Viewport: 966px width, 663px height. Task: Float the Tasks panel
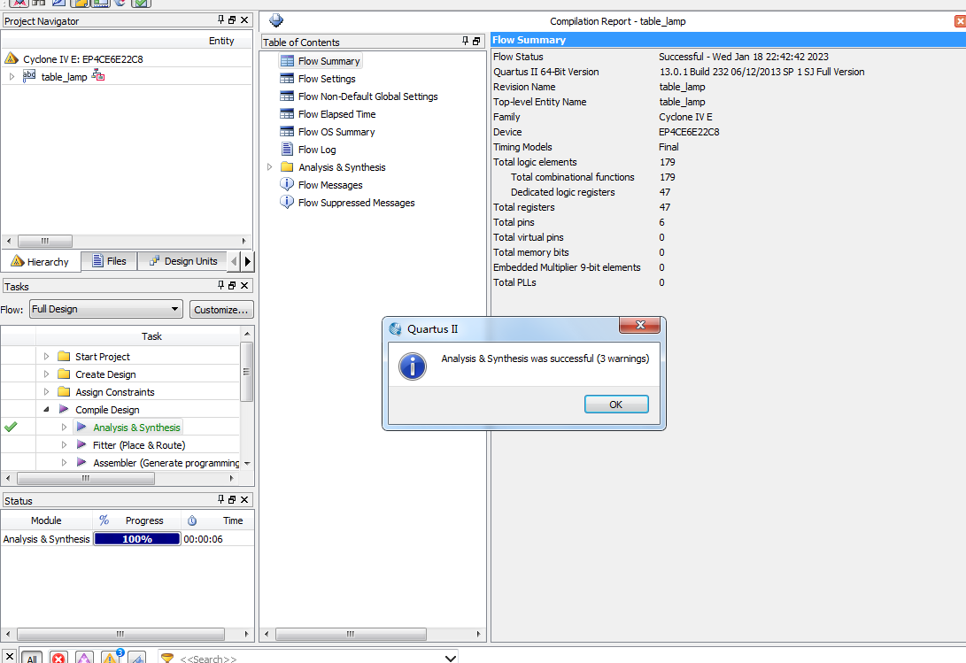tap(232, 285)
